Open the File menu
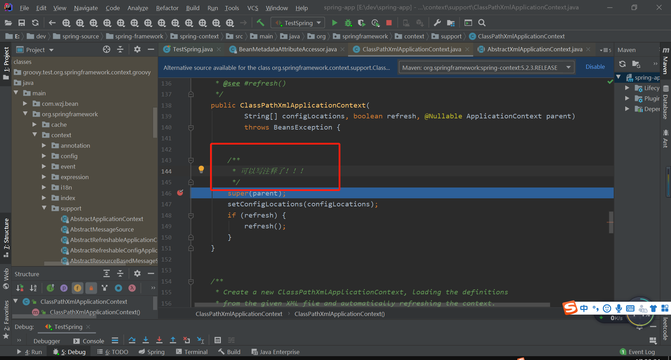Viewport: 671px width, 360px height. [x=24, y=8]
